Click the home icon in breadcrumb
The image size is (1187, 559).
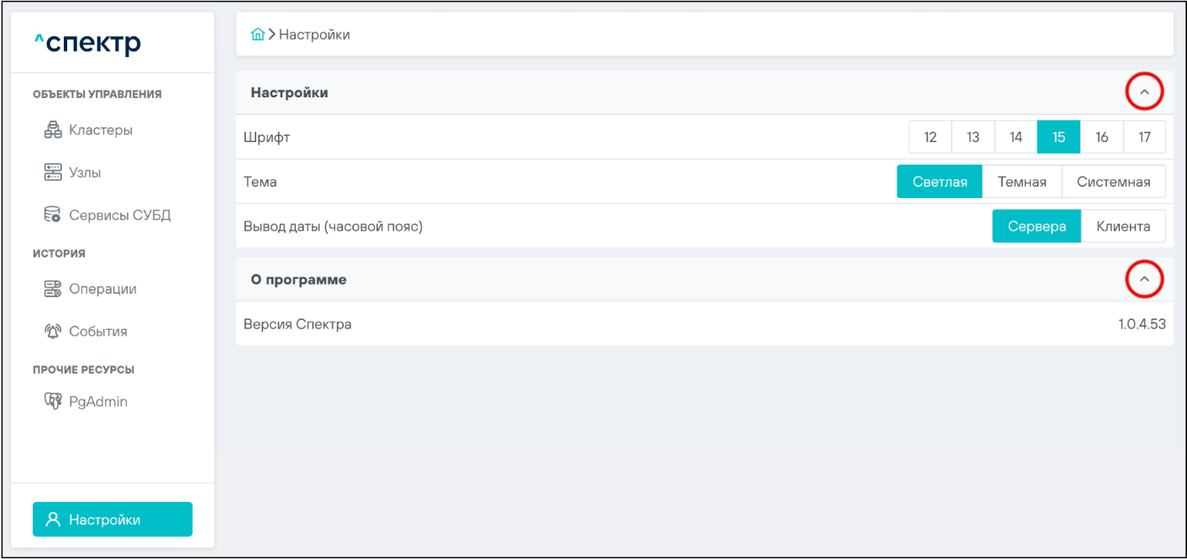(x=258, y=34)
